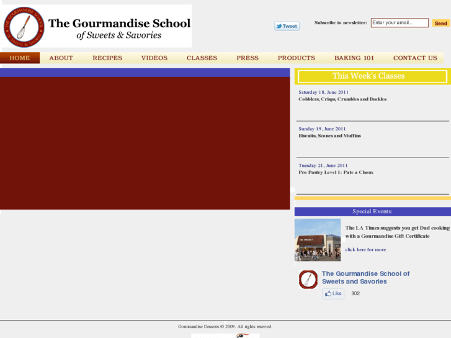Click the site title banner text
The image size is (451, 338).
119,29
